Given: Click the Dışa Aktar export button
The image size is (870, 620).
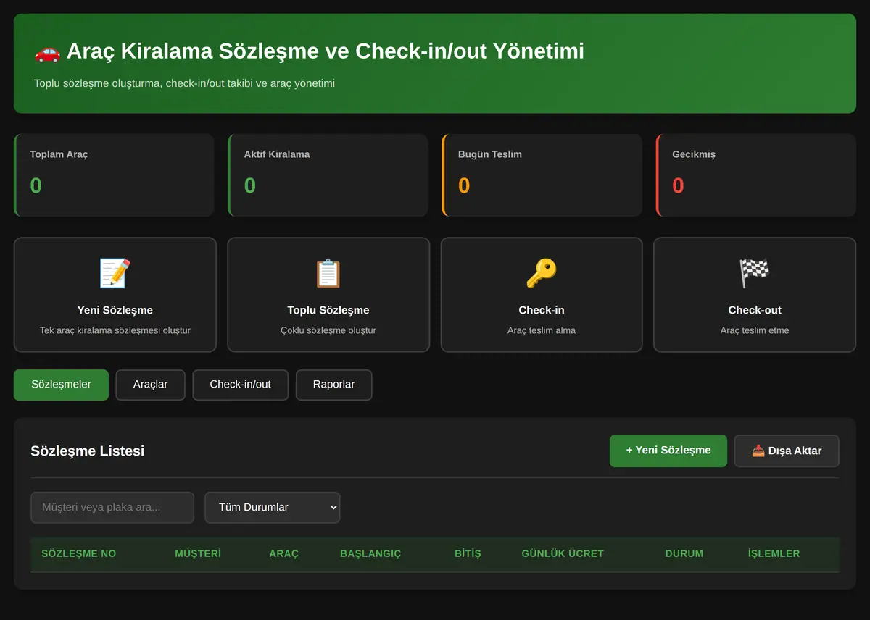Looking at the screenshot, I should (x=787, y=451).
